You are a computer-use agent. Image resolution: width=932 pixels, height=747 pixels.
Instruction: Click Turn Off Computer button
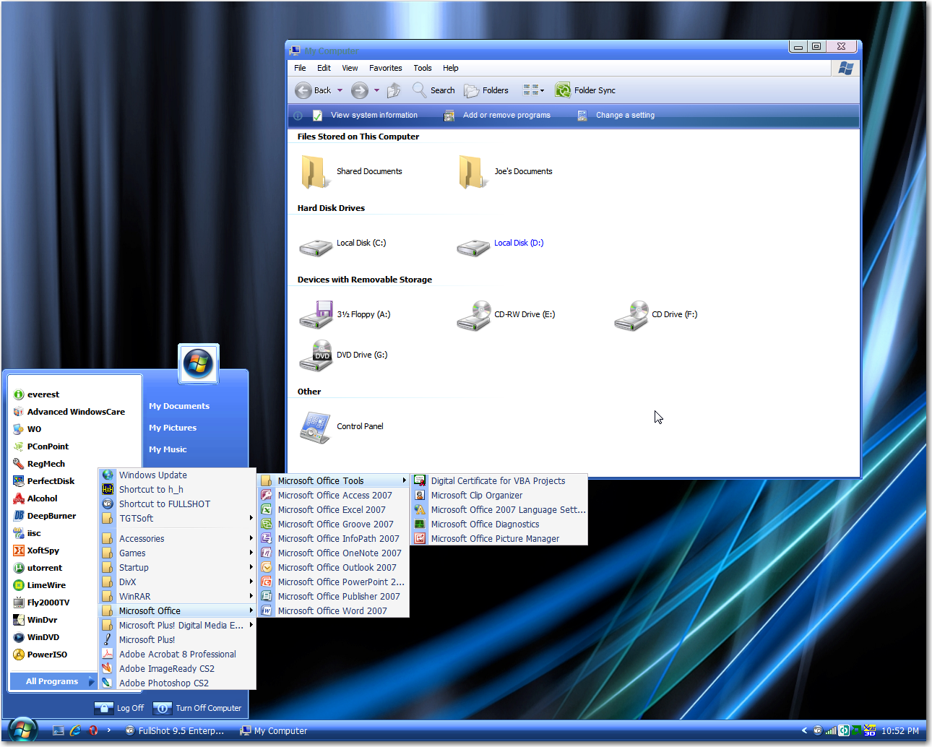coord(199,709)
